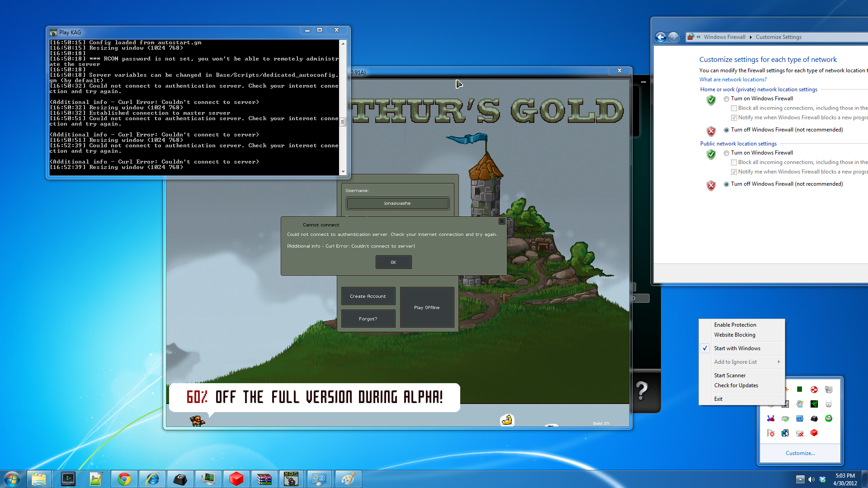The height and width of the screenshot is (488, 868).
Task: Click the red cube icon in tray overflow
Action: [x=814, y=433]
